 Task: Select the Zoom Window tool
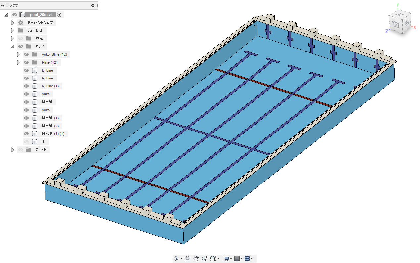click(213, 259)
